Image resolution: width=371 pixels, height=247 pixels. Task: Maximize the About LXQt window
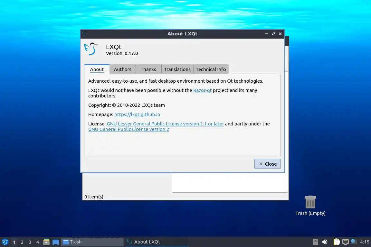(x=273, y=34)
